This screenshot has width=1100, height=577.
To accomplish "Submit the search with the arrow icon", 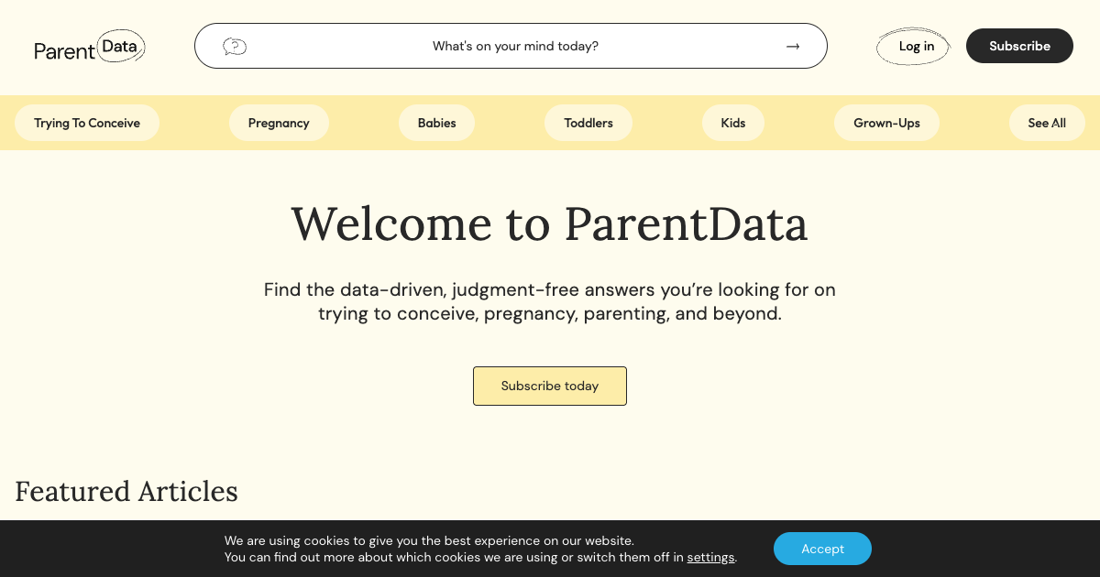I will [x=792, y=46].
